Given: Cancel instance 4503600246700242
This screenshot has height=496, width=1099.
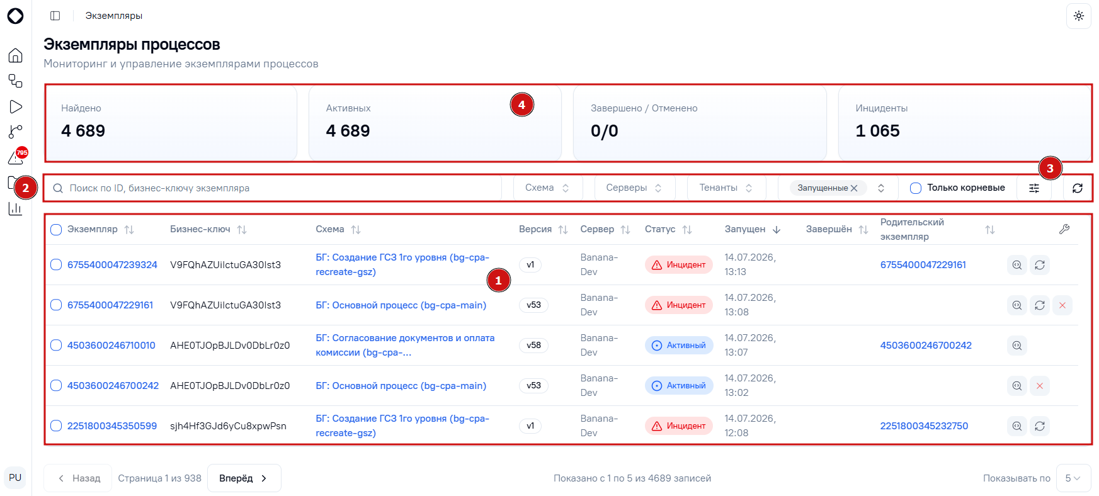Looking at the screenshot, I should point(1040,386).
